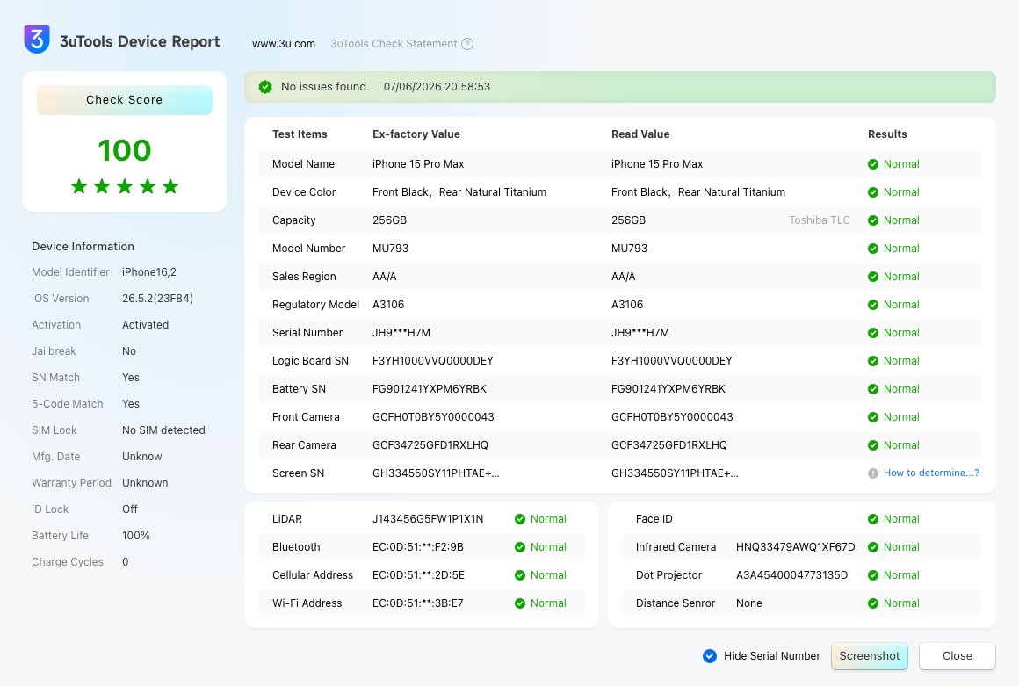Click the Normal status icon for Model Name
1019x686 pixels.
(x=873, y=164)
